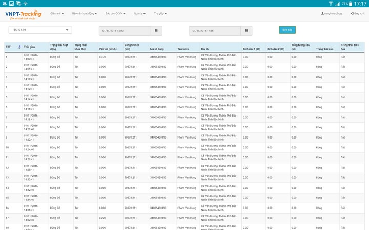Tap the Wi-Fi status icon

click(x=331, y=3)
